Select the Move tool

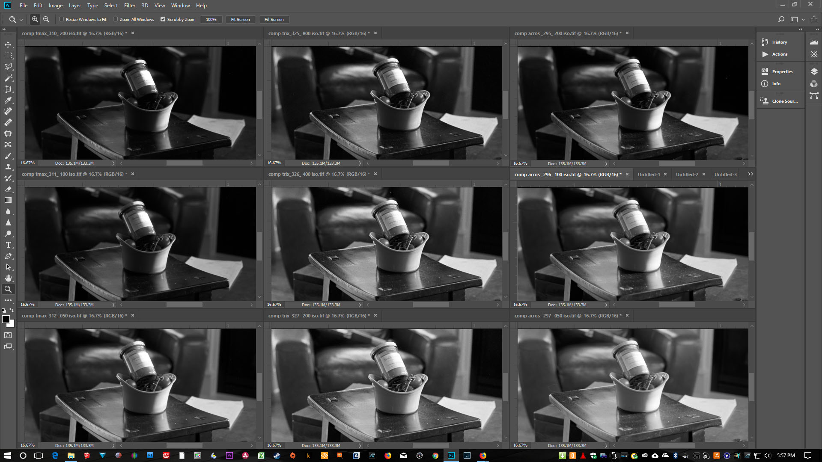click(8, 44)
